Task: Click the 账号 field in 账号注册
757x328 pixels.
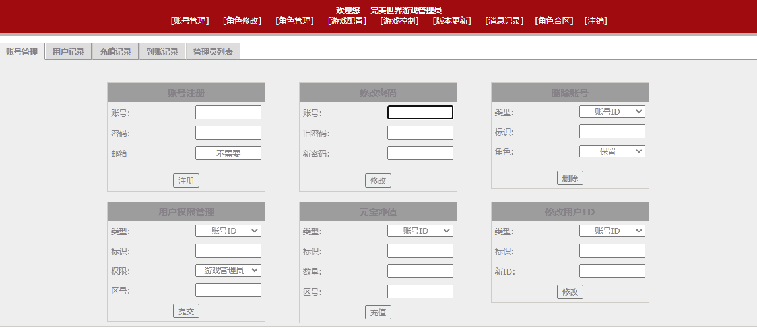Action: coord(228,113)
